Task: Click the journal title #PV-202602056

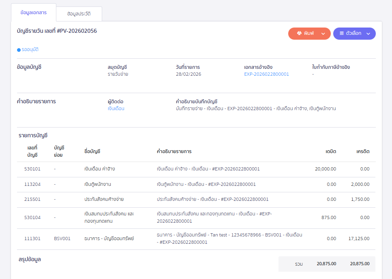Action: click(57, 31)
